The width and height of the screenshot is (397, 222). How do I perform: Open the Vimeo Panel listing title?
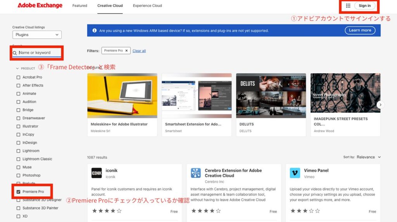coord(316,170)
